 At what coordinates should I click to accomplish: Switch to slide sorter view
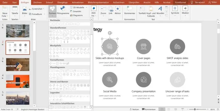click(169, 109)
